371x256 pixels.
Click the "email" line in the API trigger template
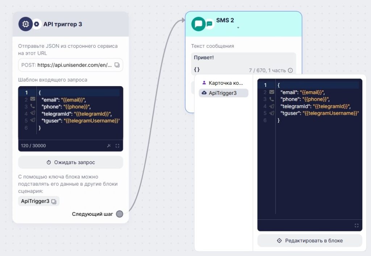click(63, 100)
